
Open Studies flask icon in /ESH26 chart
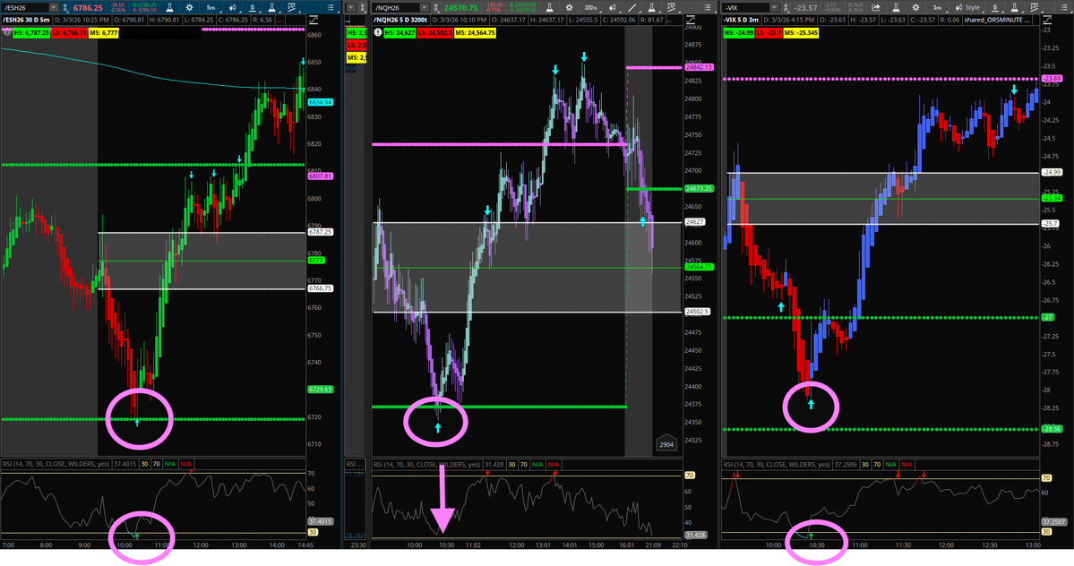(169, 7)
